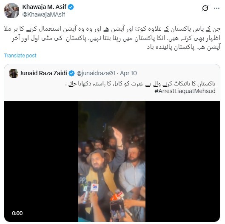Click the Geo News microphone in the video

95,186
